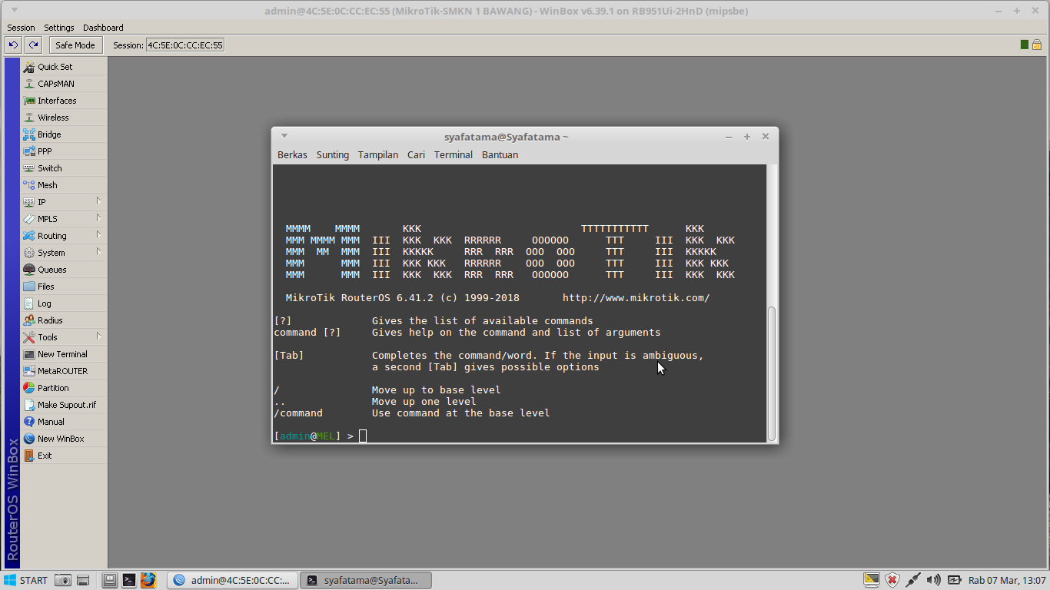Click Exit in the WinBox sidebar
This screenshot has width=1050, height=590.
tap(64, 456)
